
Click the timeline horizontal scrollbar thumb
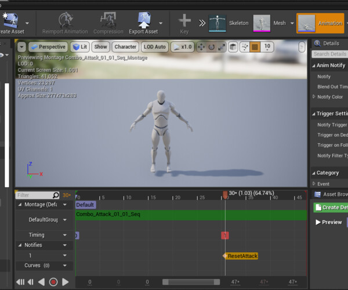pos(190,282)
